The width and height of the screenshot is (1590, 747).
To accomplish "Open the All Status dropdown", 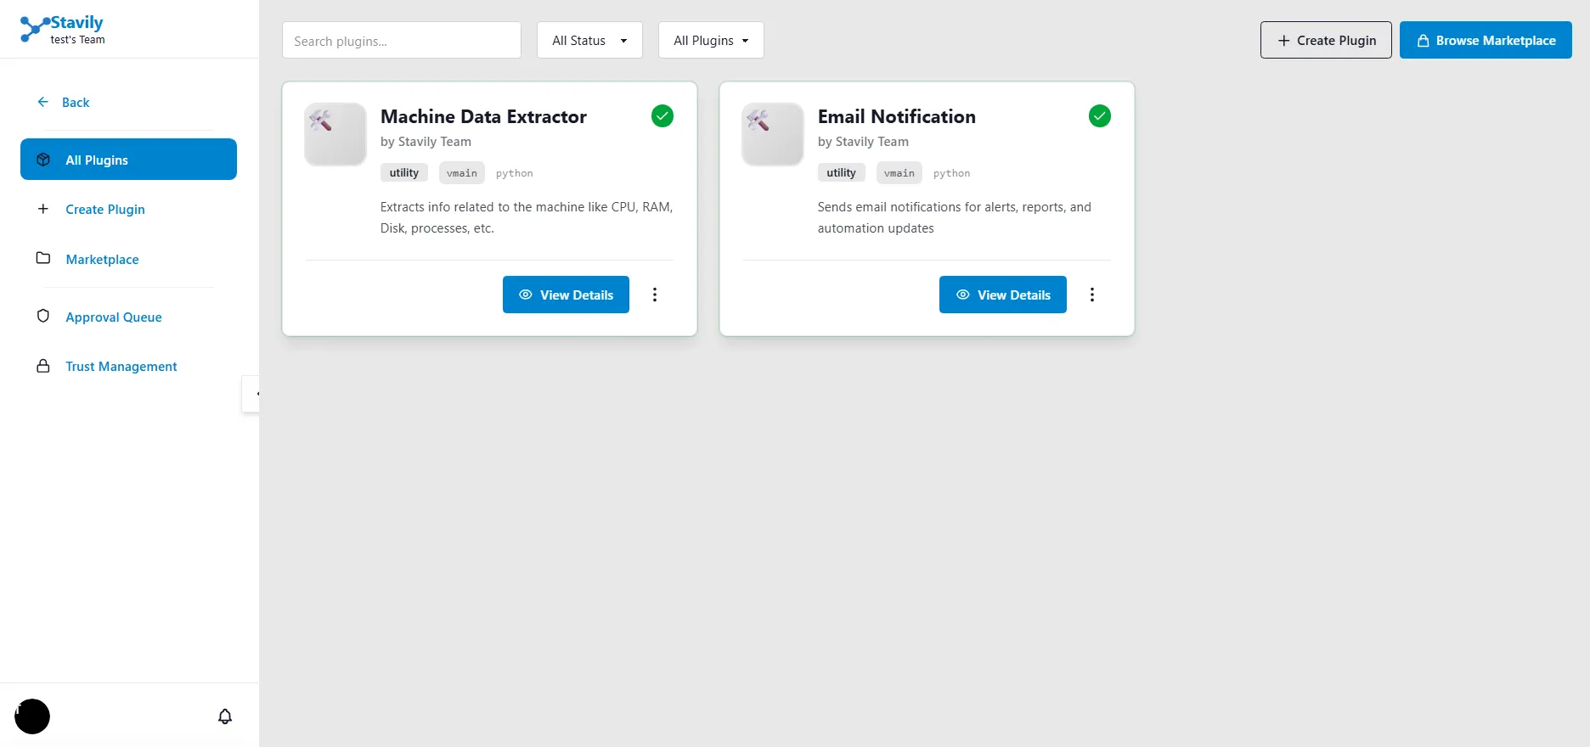I will [589, 40].
